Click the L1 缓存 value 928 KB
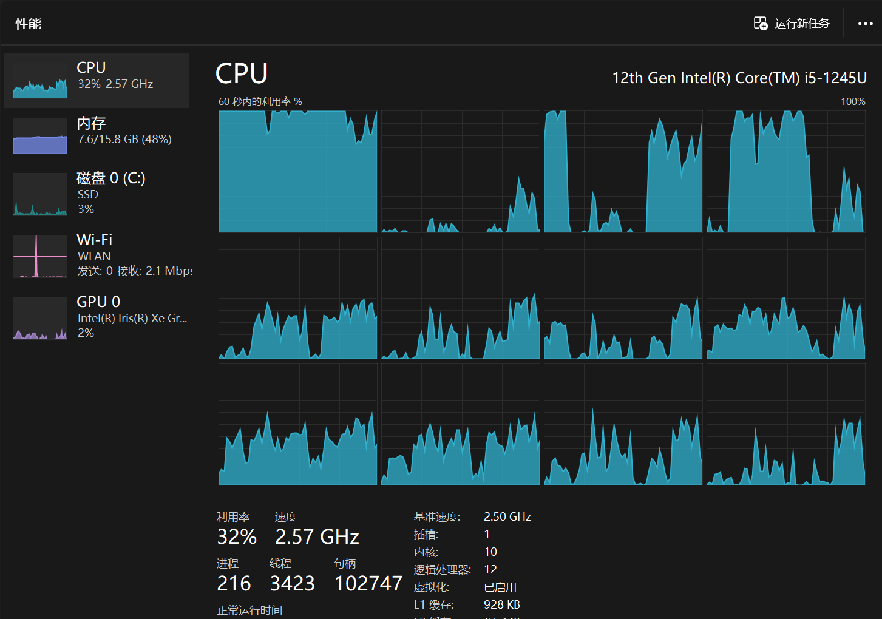Image resolution: width=882 pixels, height=619 pixels. point(502,604)
